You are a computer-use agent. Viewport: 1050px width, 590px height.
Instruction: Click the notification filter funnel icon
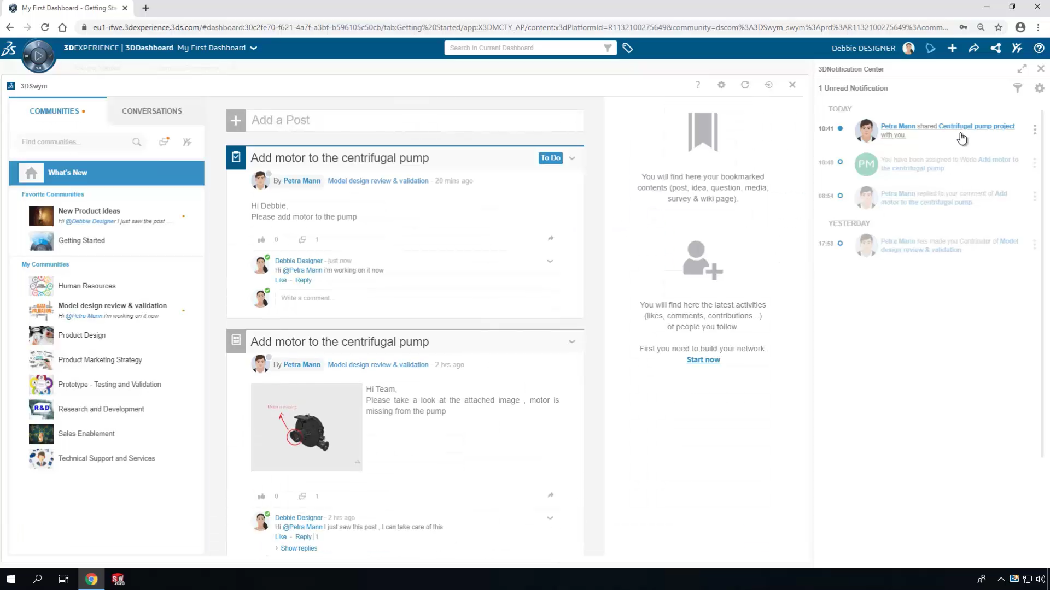tap(1018, 88)
